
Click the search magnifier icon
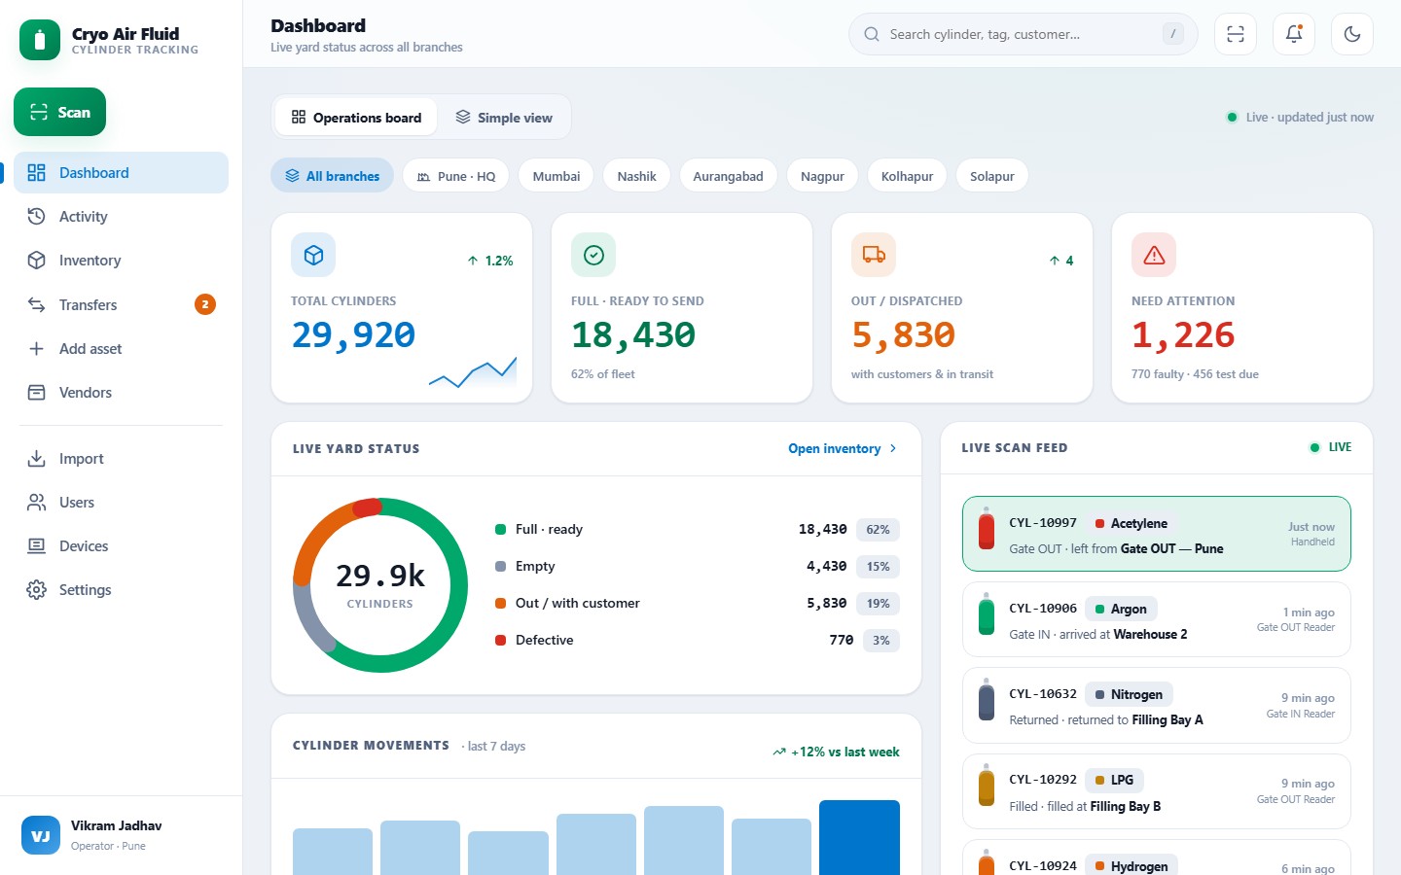pos(872,34)
